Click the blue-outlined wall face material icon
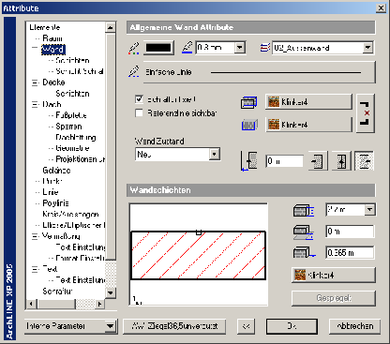The width and height of the screenshot is (390, 344). (249, 102)
